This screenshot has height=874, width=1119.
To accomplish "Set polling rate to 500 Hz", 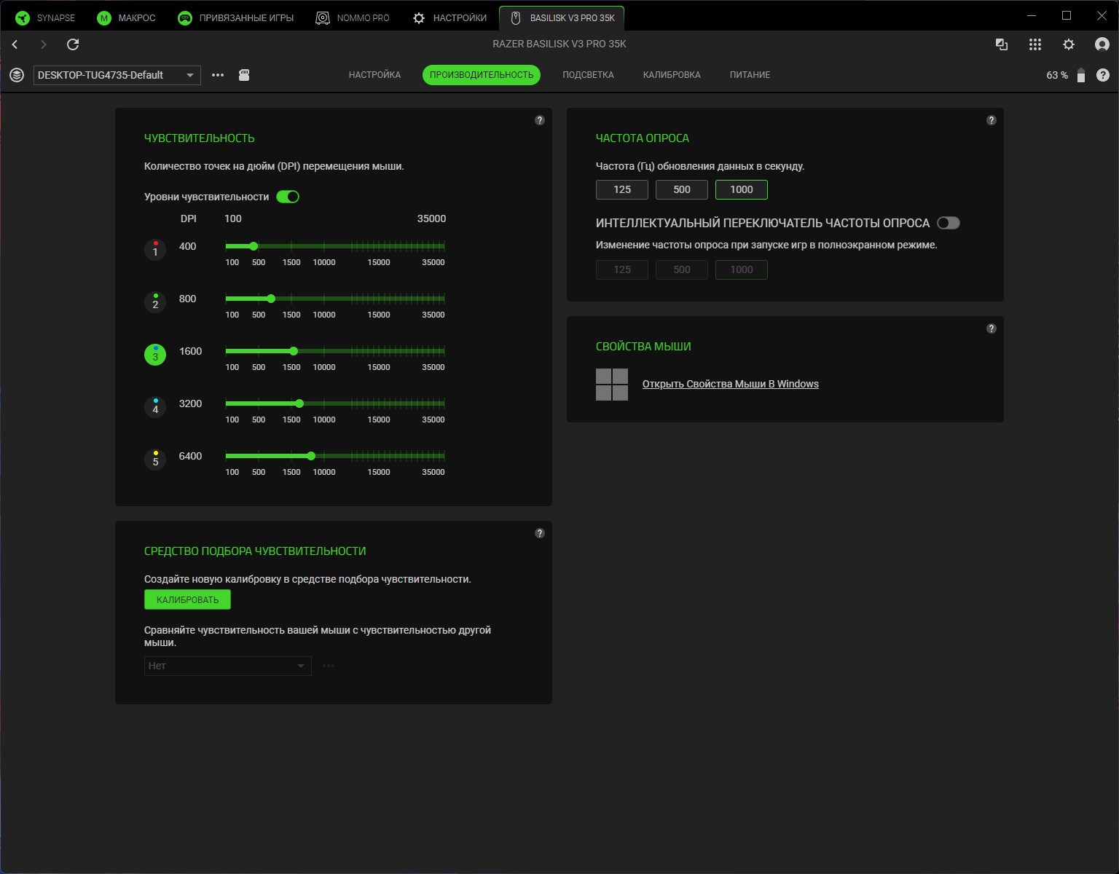I will [x=682, y=189].
